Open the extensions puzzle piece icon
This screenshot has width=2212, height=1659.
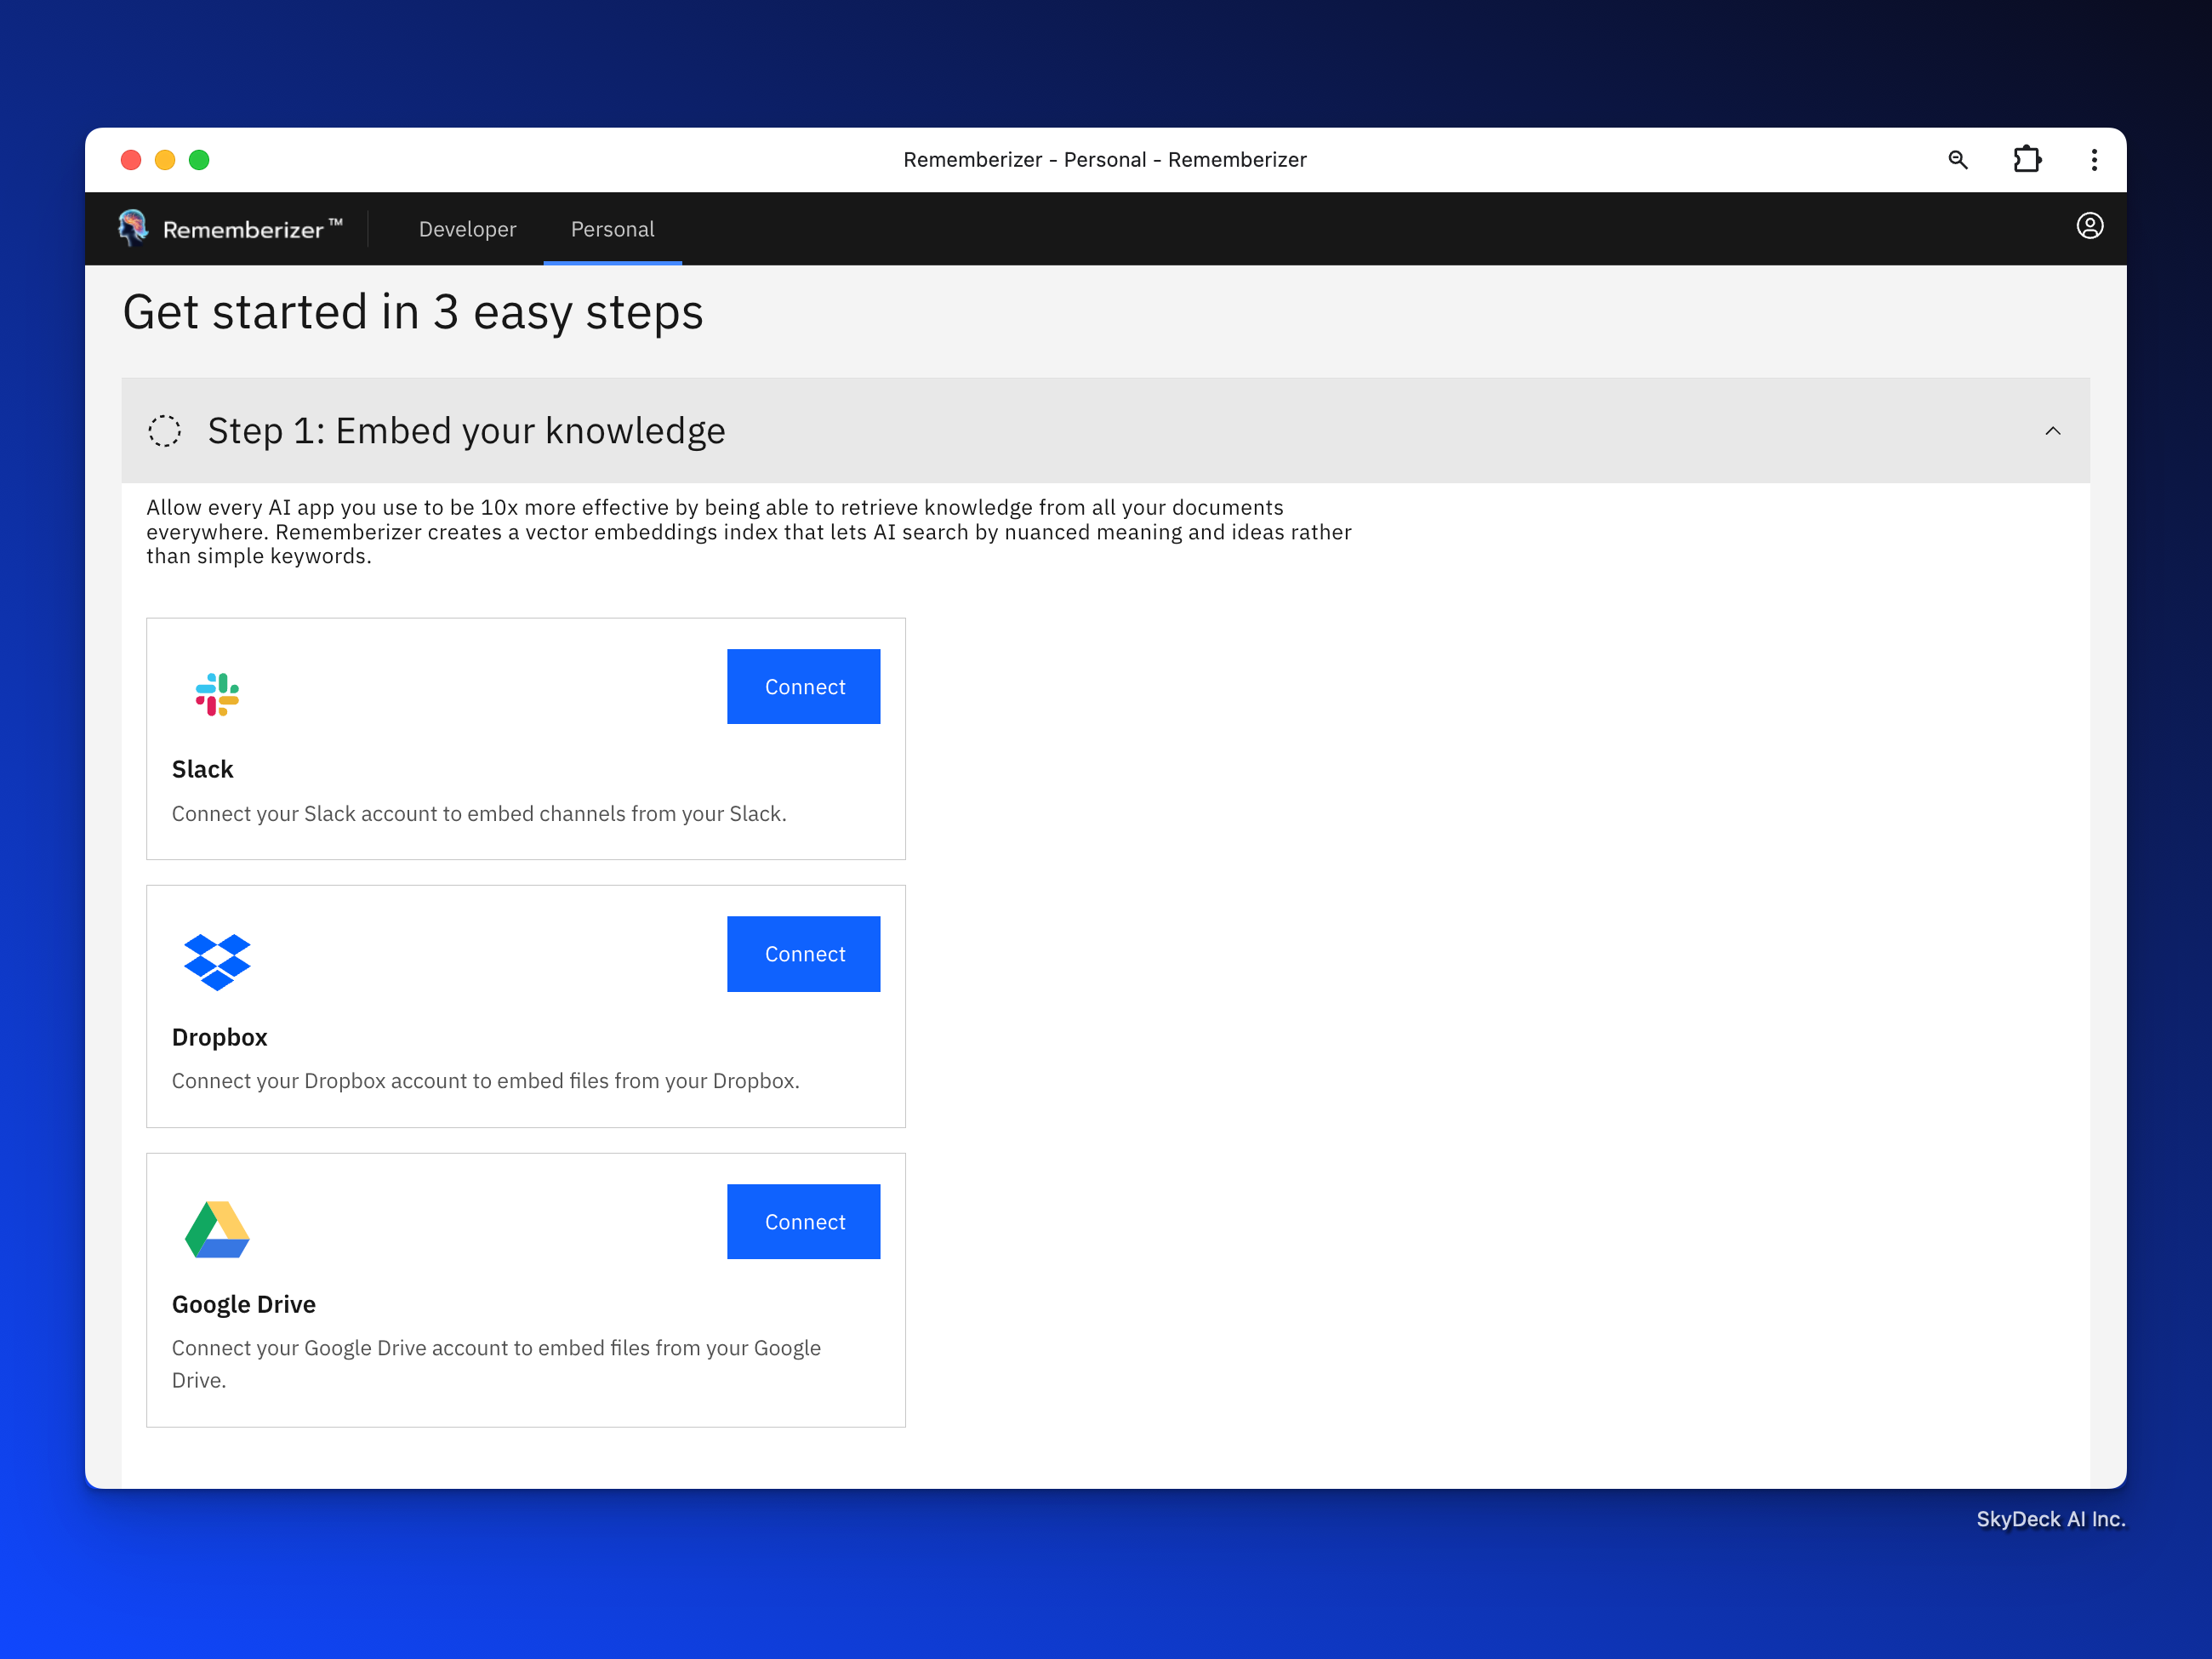tap(2026, 160)
